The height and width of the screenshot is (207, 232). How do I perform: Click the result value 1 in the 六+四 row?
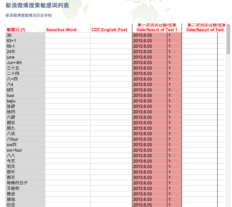(x=170, y=79)
